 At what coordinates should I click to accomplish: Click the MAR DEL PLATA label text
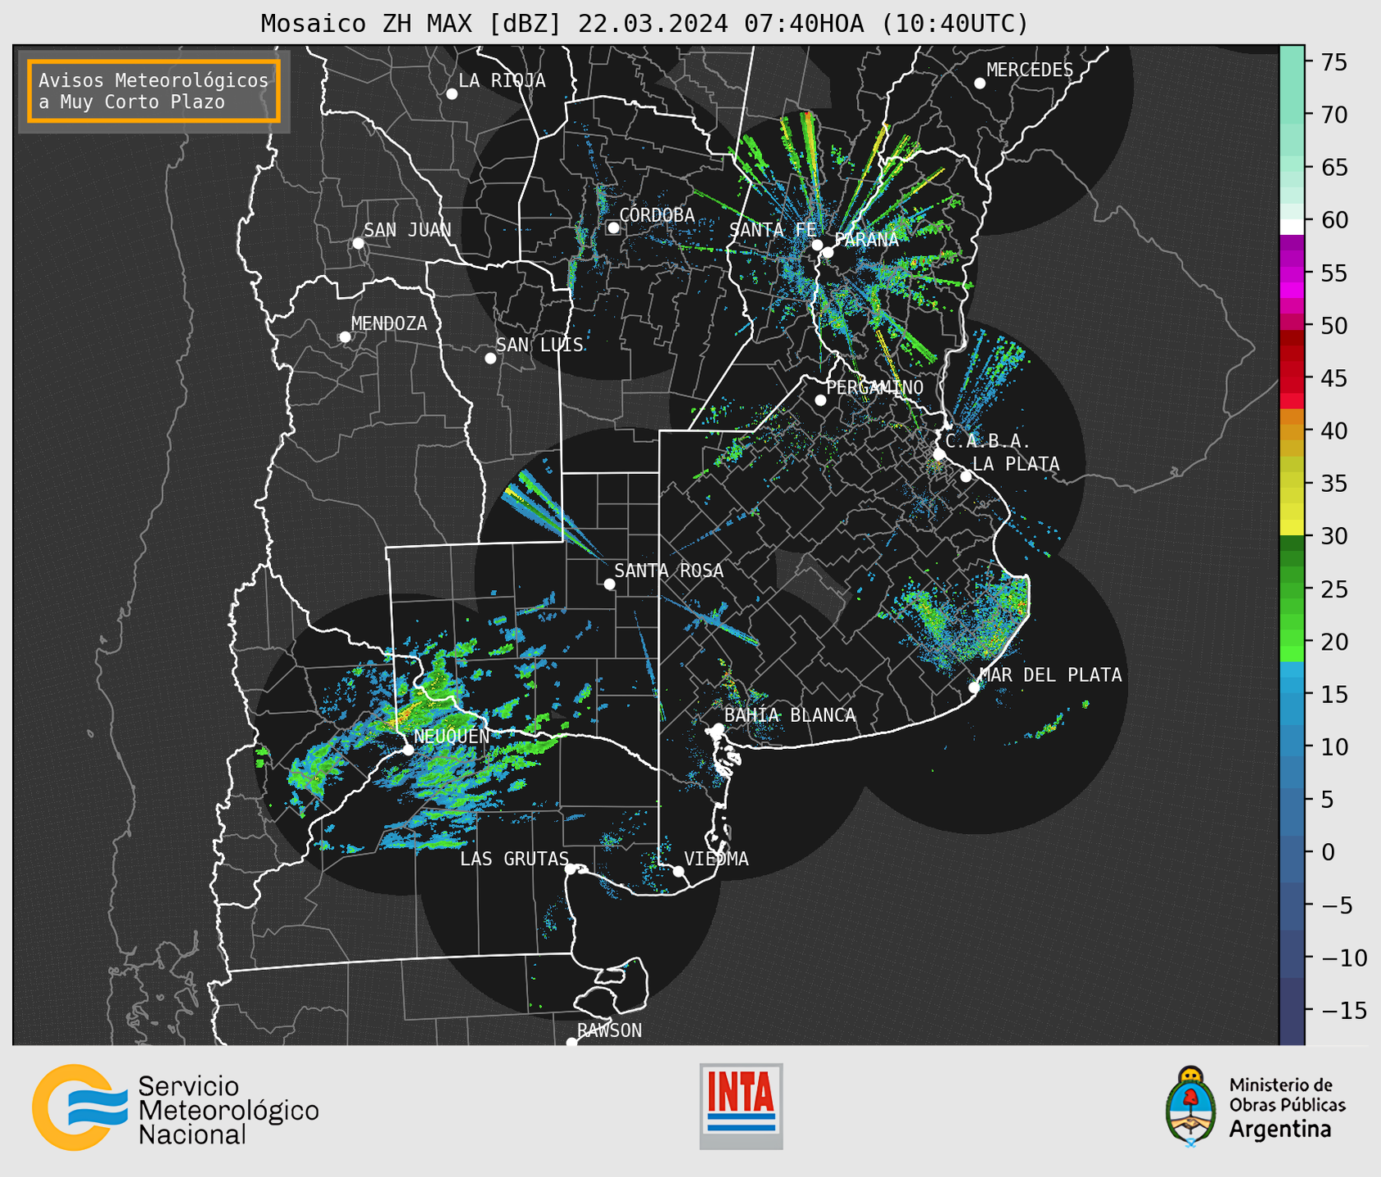[1050, 675]
